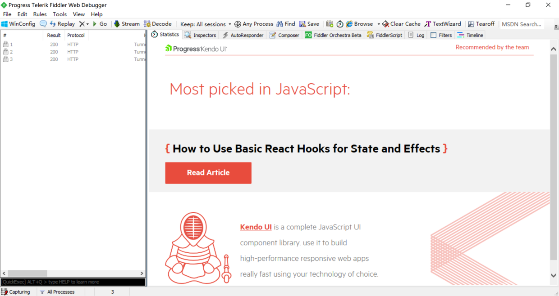The width and height of the screenshot is (559, 296).
Task: Focus the QuickExec command box
Action: 73,282
